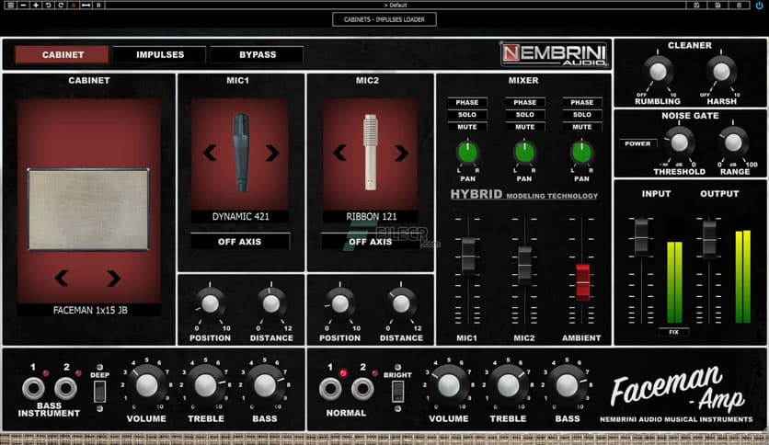
Task: Solo the MIC2 mixer channel
Action: click(x=524, y=115)
